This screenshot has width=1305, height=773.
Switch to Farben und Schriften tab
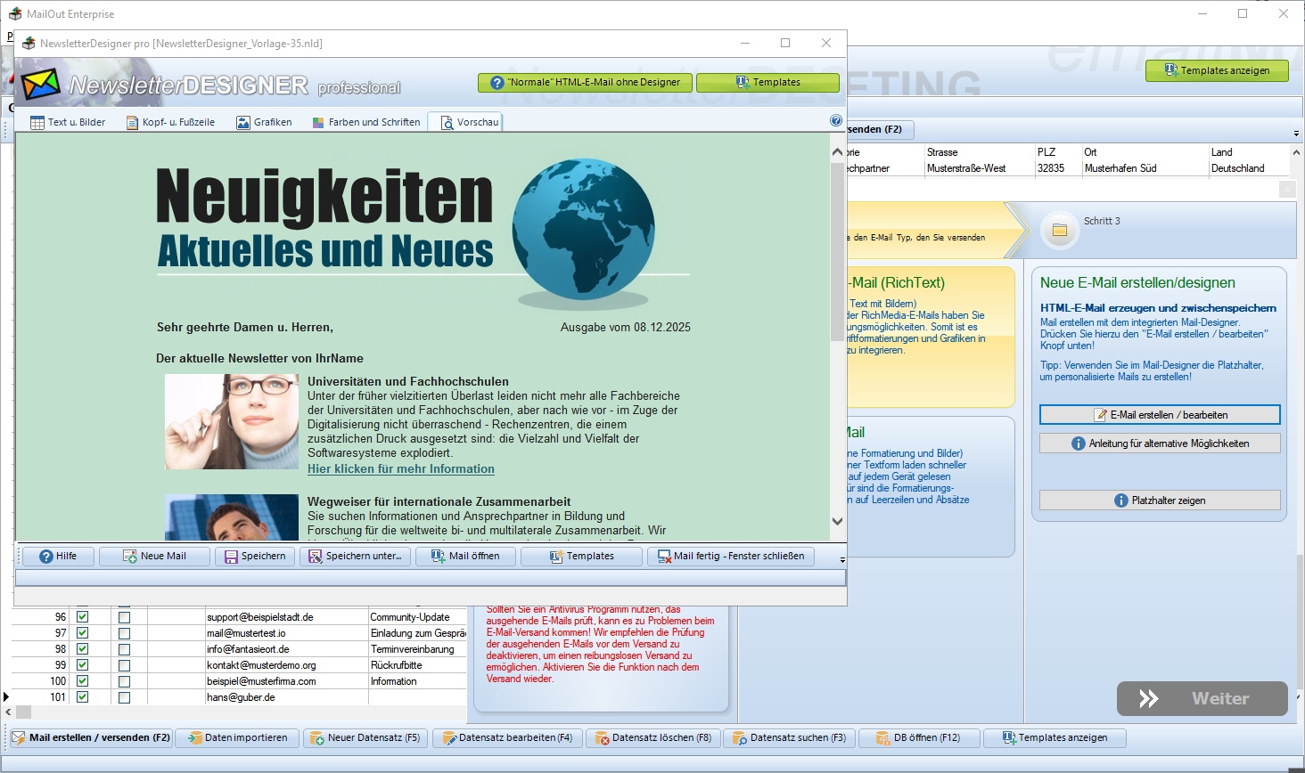(x=366, y=122)
